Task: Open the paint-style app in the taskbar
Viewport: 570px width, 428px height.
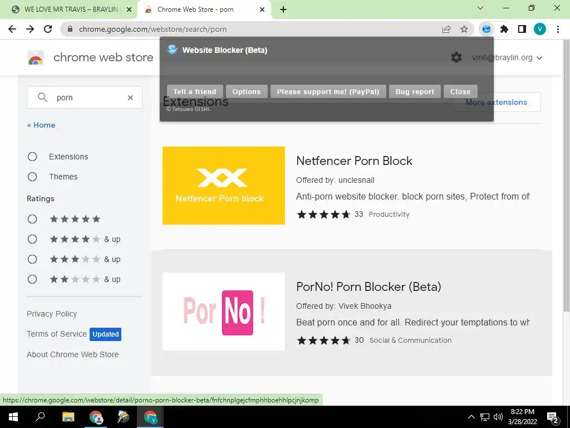Action: tap(123, 417)
